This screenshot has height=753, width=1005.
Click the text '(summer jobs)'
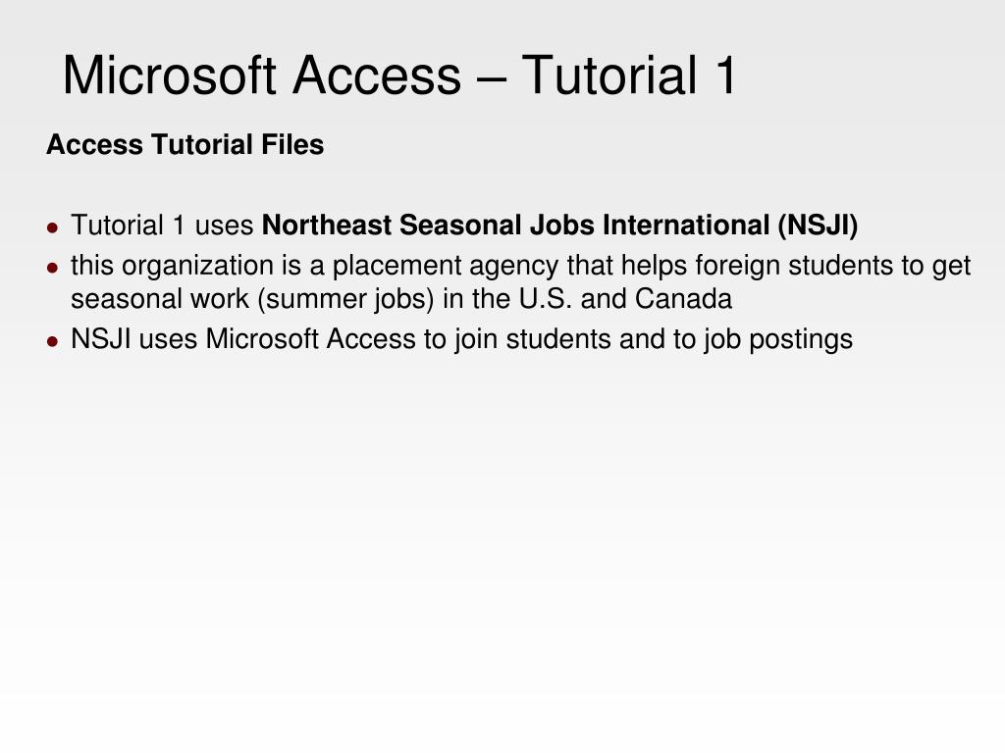(346, 300)
